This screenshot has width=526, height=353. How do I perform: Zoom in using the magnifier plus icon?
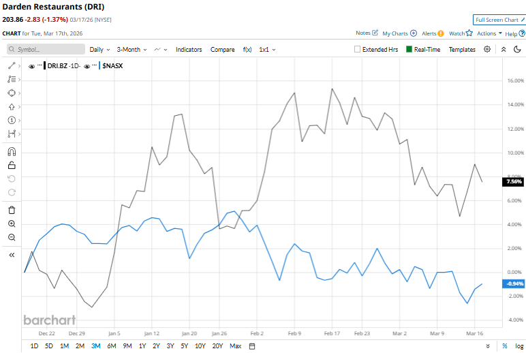(x=12, y=224)
